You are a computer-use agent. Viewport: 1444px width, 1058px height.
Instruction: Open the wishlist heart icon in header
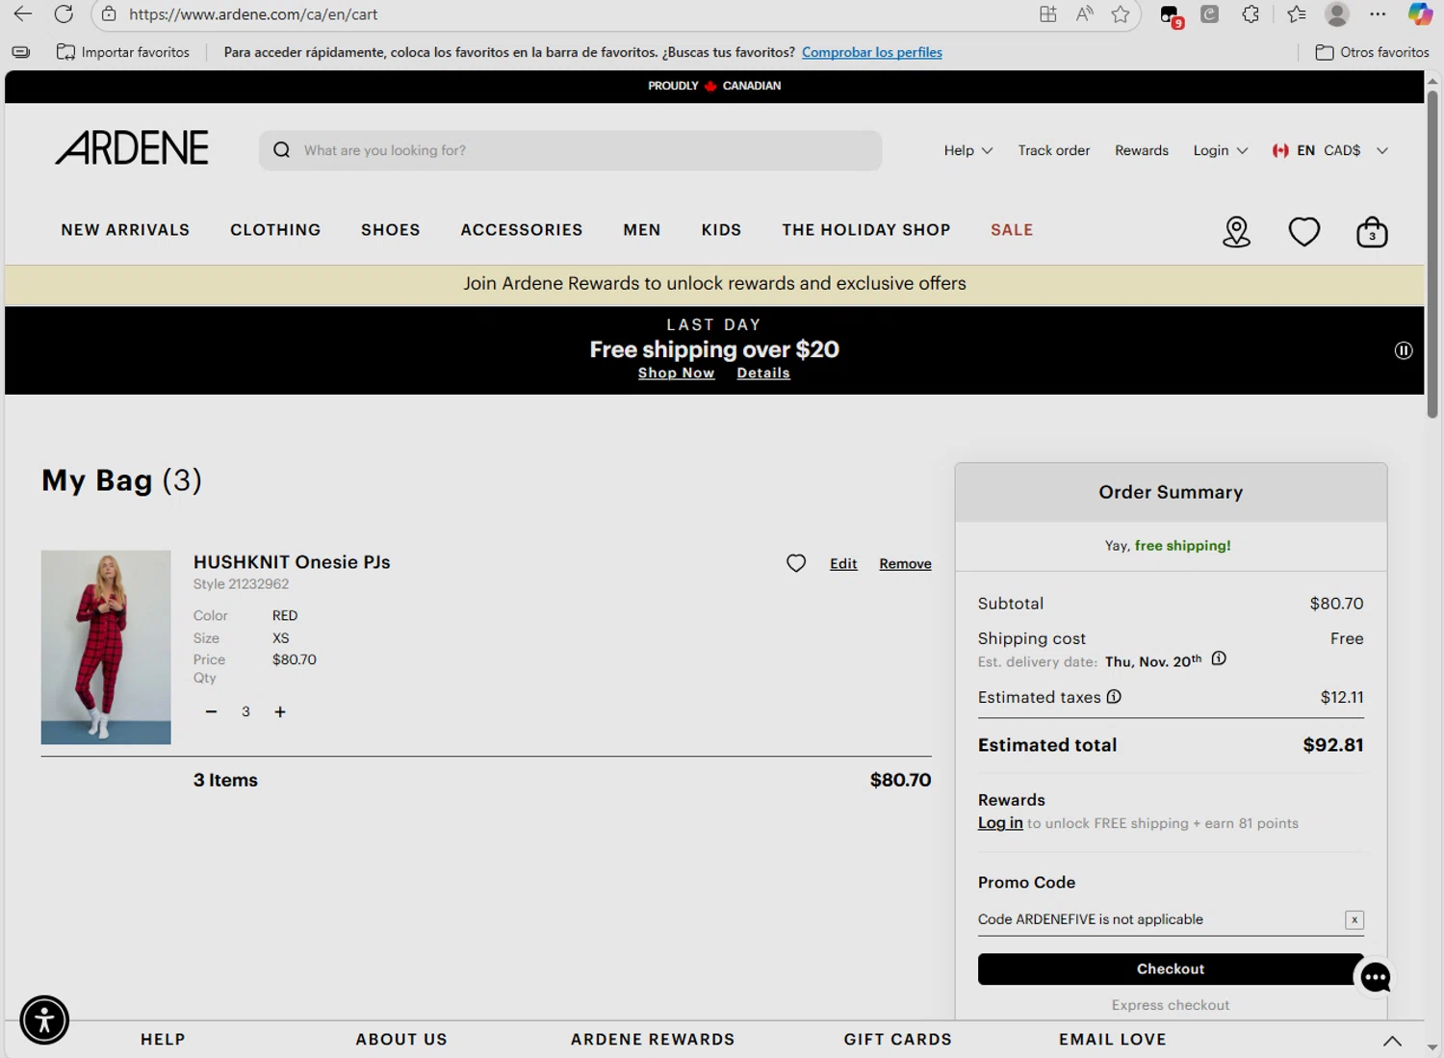pyautogui.click(x=1304, y=232)
